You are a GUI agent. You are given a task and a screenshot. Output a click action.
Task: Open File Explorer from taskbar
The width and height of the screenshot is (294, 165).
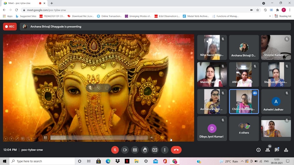(x=136, y=161)
